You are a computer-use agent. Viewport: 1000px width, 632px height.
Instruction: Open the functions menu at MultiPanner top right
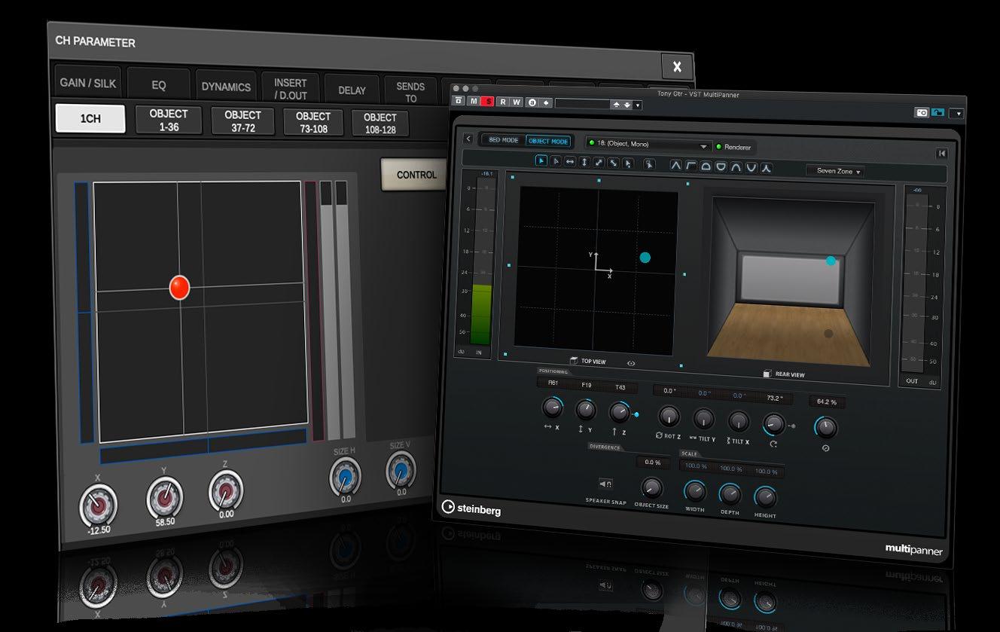(956, 114)
